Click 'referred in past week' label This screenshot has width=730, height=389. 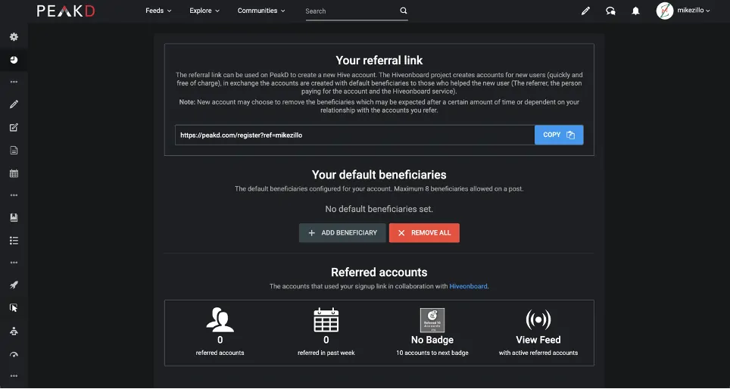326,353
